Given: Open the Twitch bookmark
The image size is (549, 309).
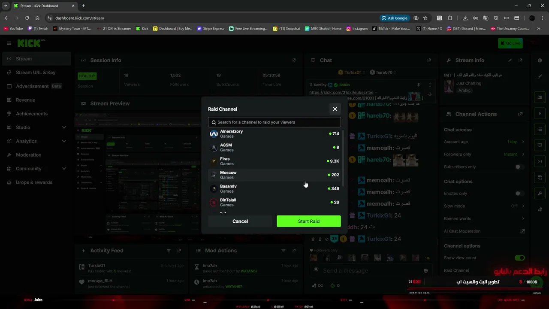Looking at the screenshot, I should pyautogui.click(x=38, y=29).
